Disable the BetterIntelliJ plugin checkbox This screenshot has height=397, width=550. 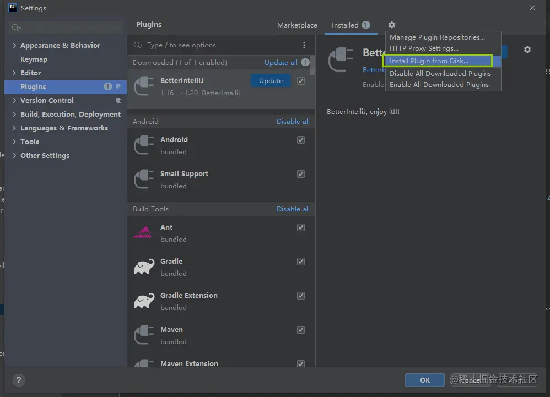click(301, 81)
